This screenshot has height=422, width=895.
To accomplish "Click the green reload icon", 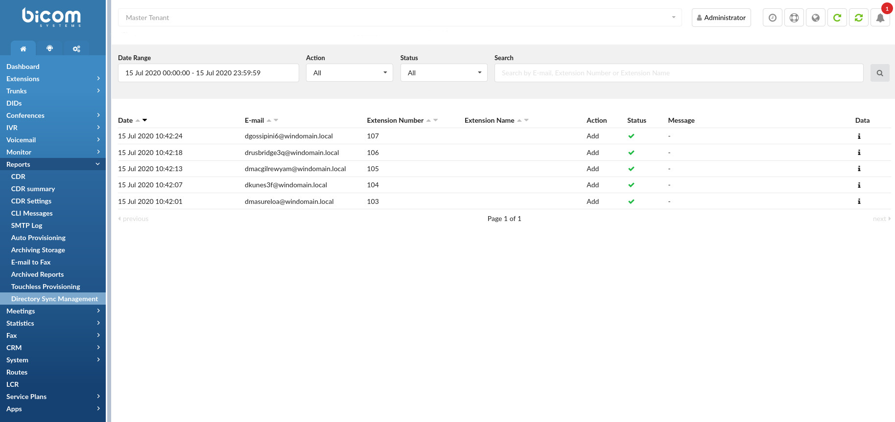I will click(x=837, y=18).
